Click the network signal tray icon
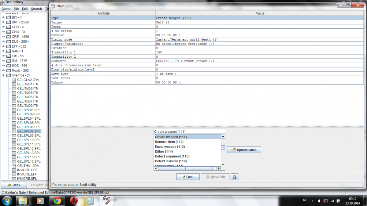 332,201
